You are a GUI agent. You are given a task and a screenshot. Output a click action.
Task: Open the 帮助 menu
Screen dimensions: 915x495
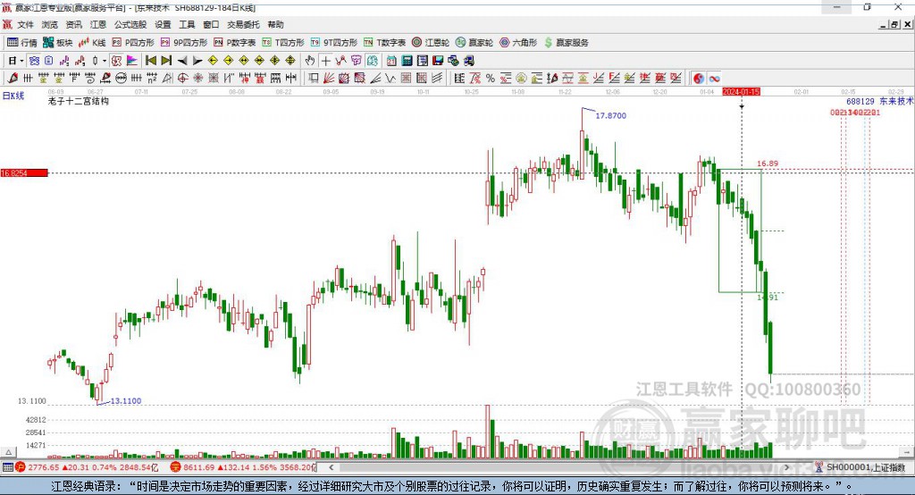[x=275, y=24]
